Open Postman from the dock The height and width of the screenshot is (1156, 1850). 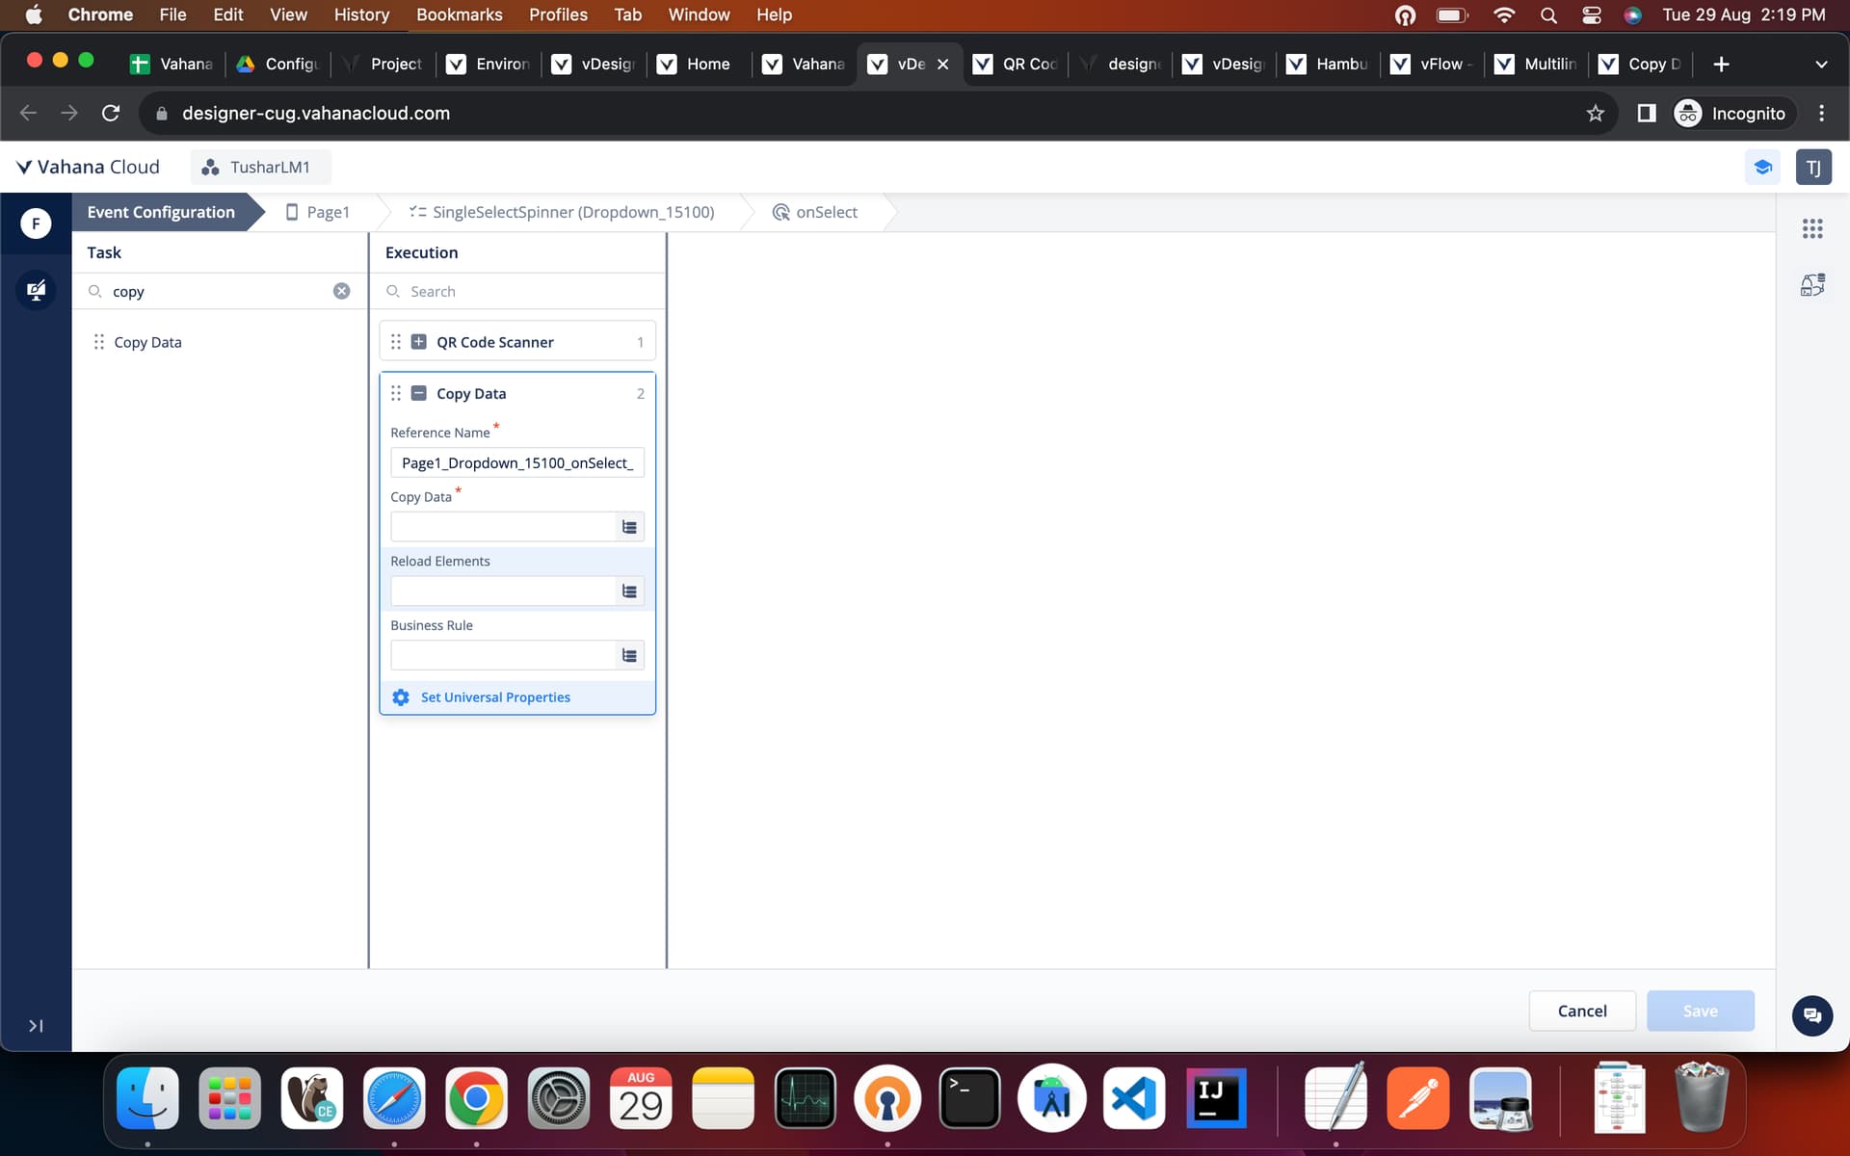point(1417,1098)
